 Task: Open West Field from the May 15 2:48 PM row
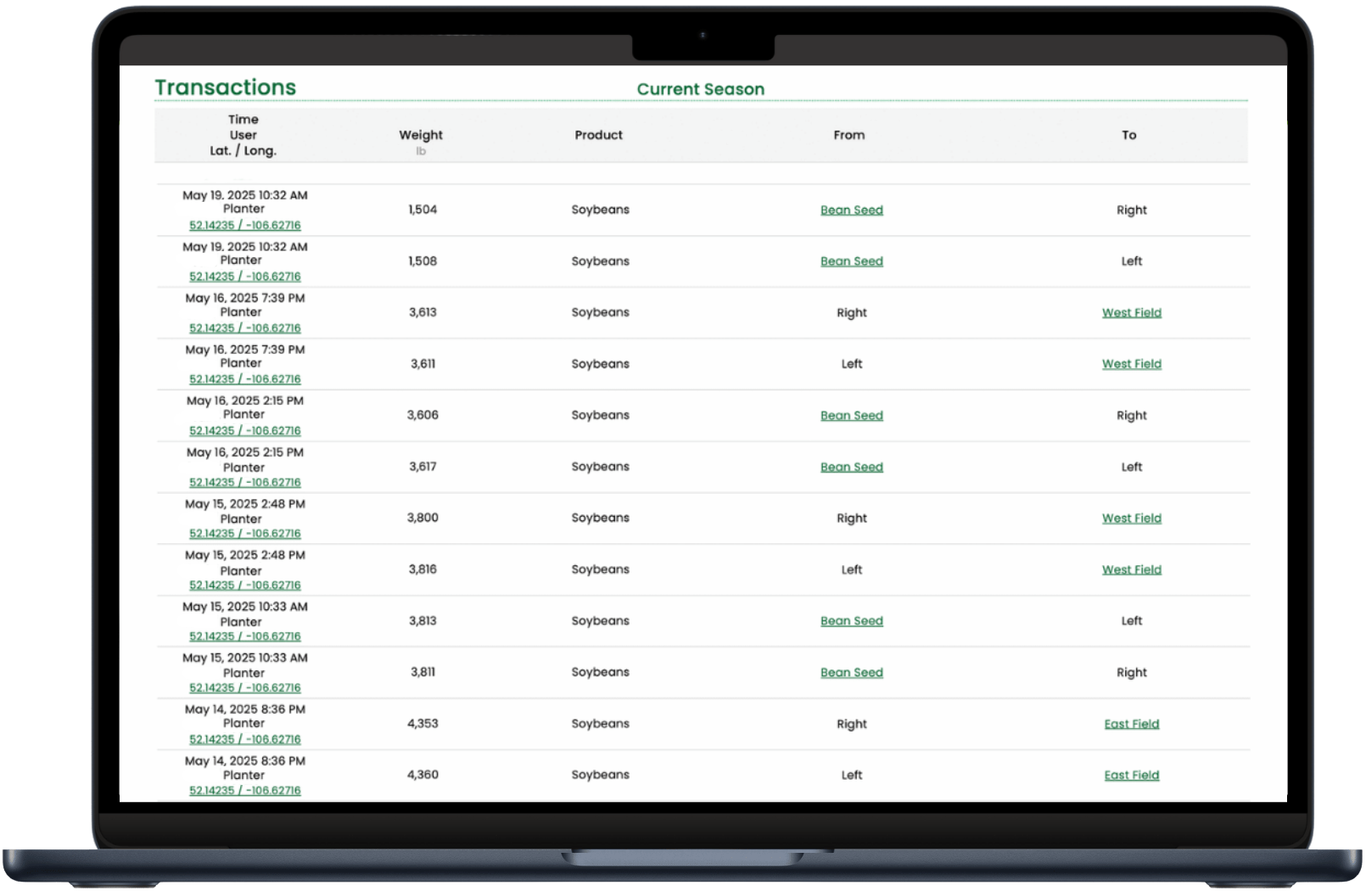point(1132,518)
